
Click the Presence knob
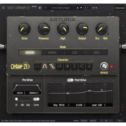coord(44,29)
